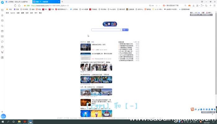Click the blue recording timer circle
217x124 pixels.
coord(3,116)
